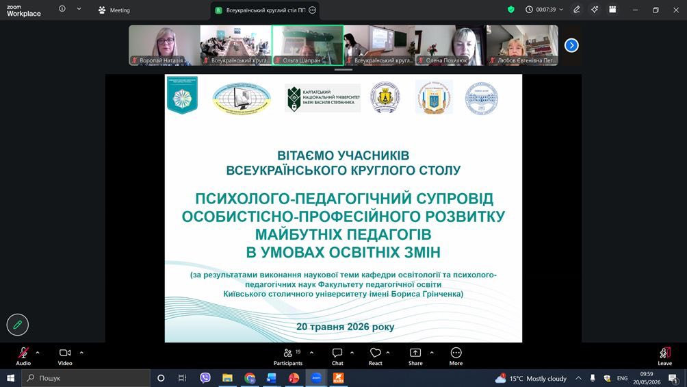Viewport: 687px width, 387px height.
Task: Select Ольга Шапран video thumbnail
Action: [307, 45]
